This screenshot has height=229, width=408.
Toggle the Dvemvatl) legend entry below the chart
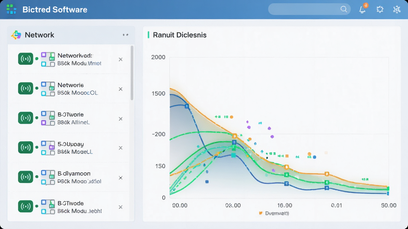[x=274, y=213]
